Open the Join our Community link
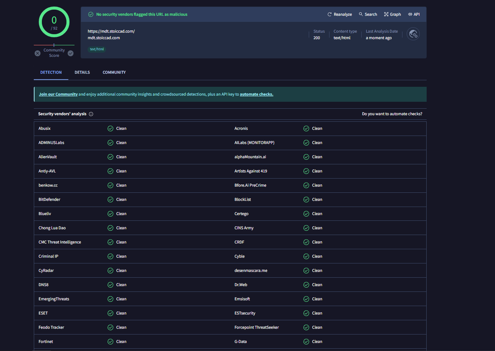This screenshot has width=495, height=351. (58, 94)
